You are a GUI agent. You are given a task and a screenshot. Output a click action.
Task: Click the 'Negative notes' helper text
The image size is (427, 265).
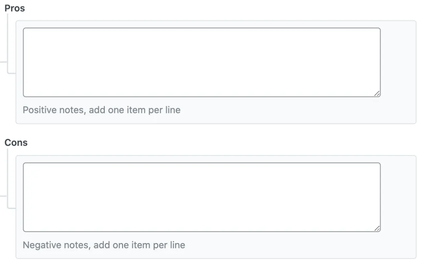pos(104,245)
